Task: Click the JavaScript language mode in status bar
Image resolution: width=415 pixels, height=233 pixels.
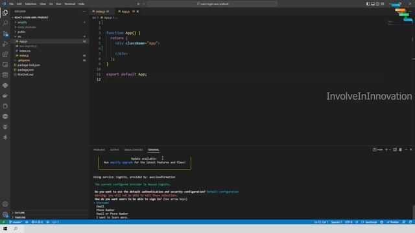Action: (x=369, y=222)
